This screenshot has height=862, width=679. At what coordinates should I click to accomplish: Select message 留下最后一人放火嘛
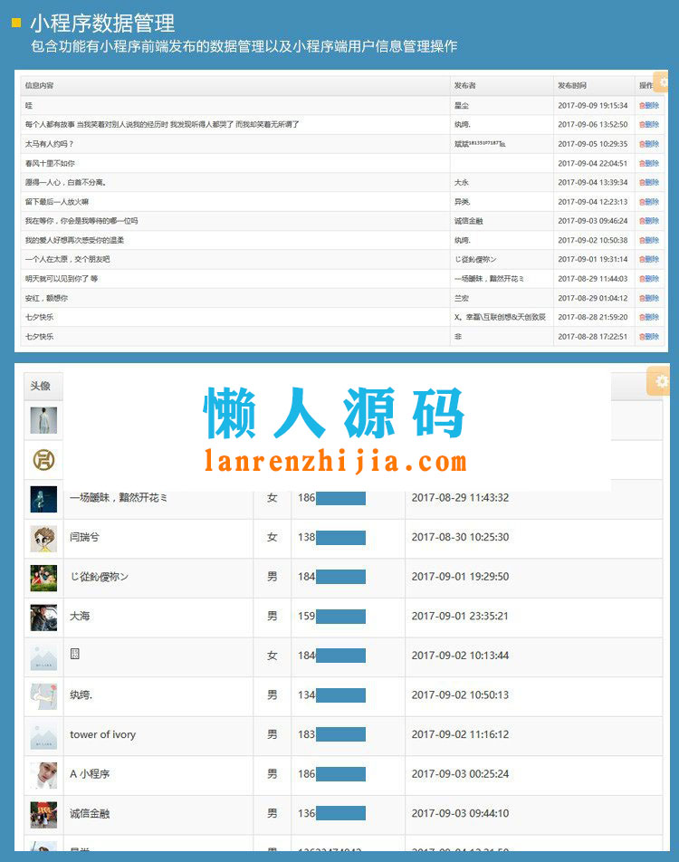point(57,202)
